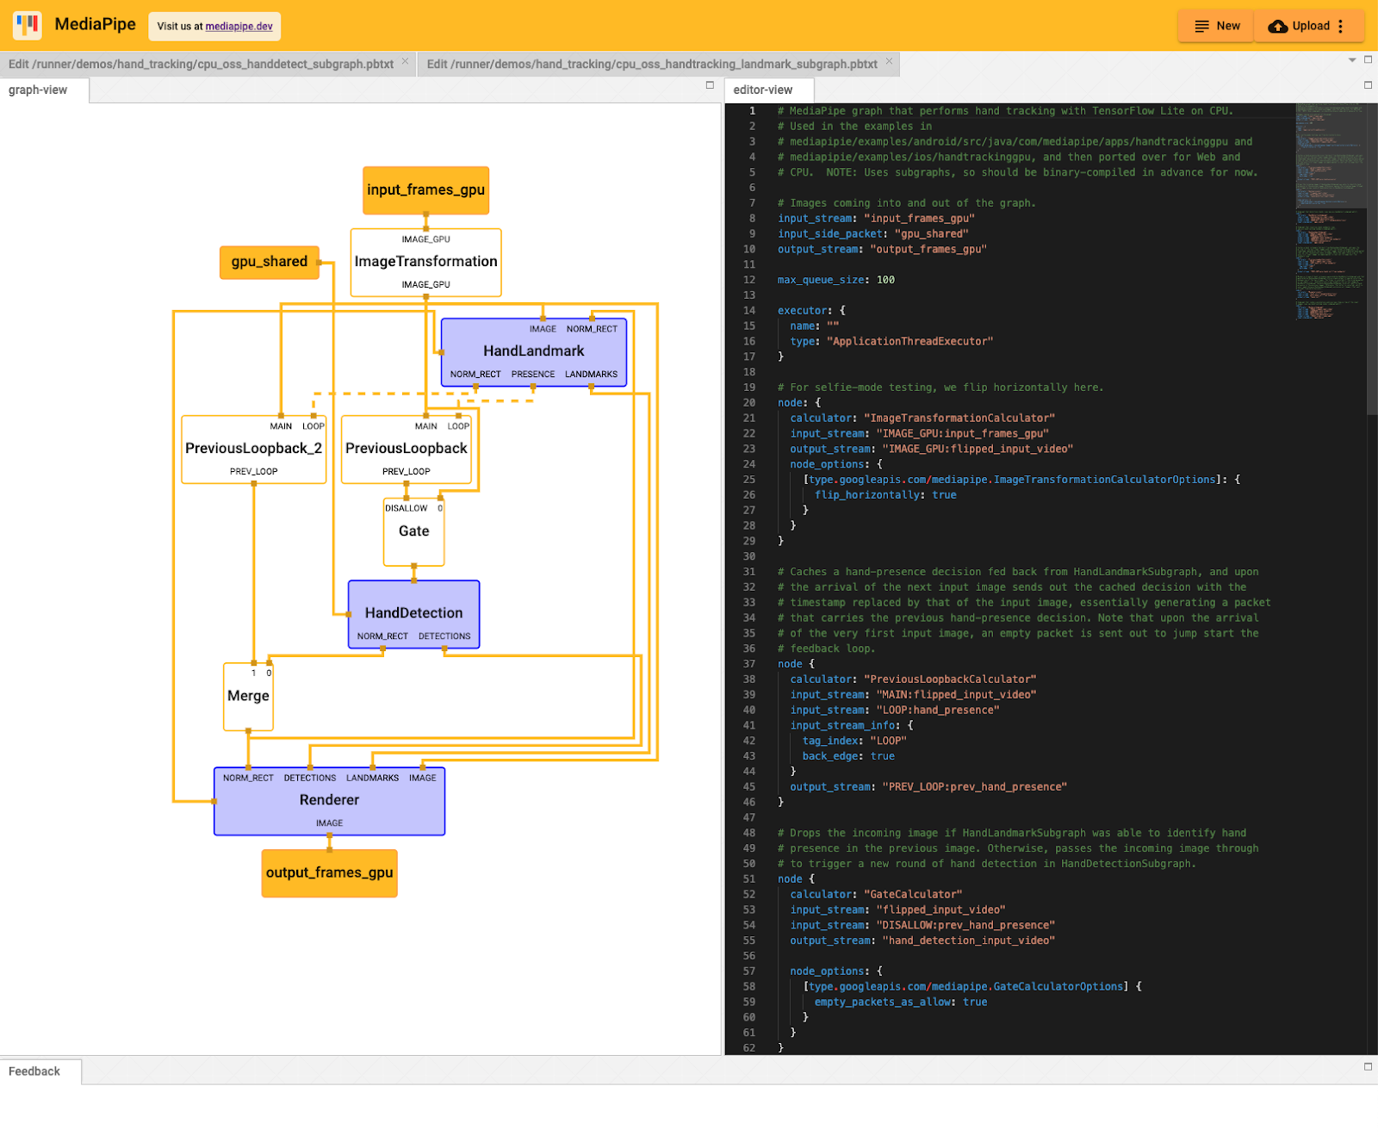Click the code minimap in the editor
The image size is (1378, 1142).
1329,207
